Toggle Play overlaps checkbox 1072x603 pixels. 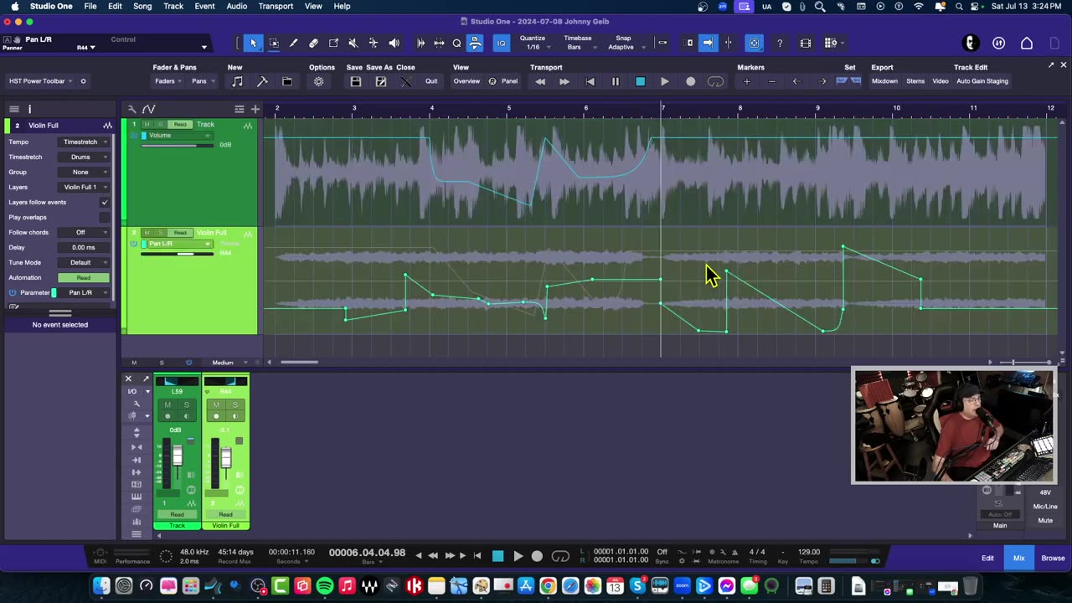click(104, 217)
